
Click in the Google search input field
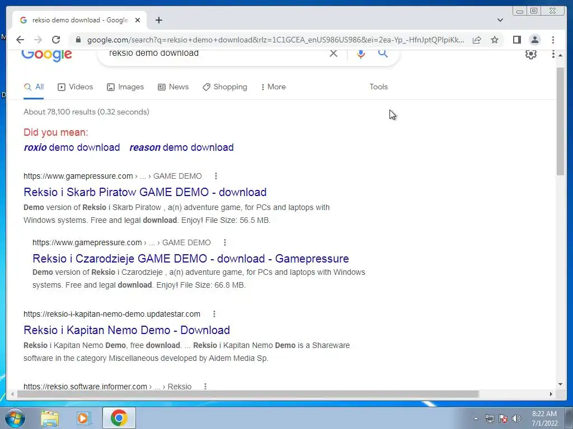click(215, 53)
